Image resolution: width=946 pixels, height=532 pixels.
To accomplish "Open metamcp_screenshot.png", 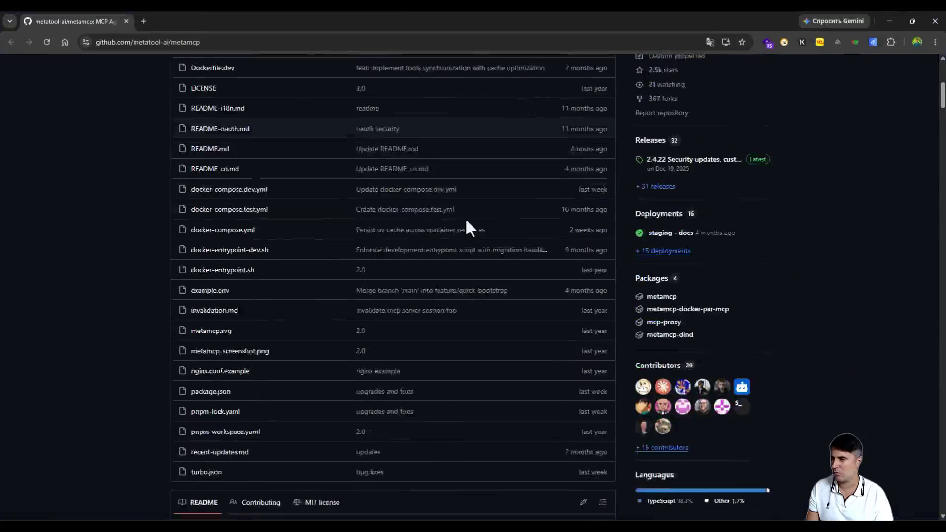I will pyautogui.click(x=230, y=351).
